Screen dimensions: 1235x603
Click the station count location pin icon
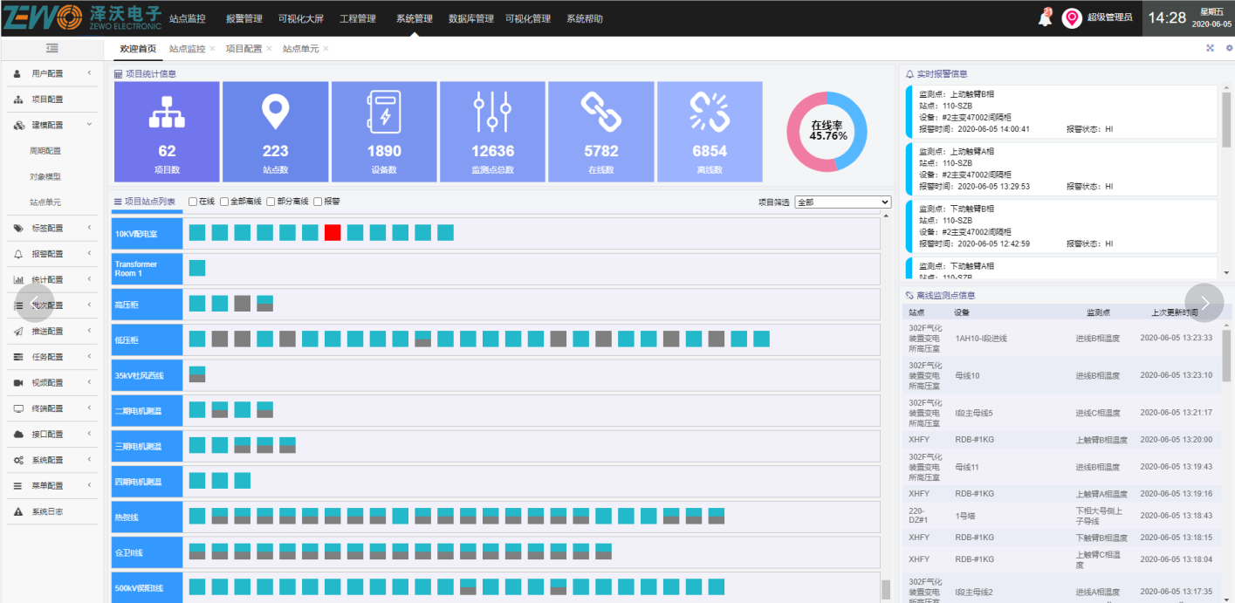coord(275,112)
